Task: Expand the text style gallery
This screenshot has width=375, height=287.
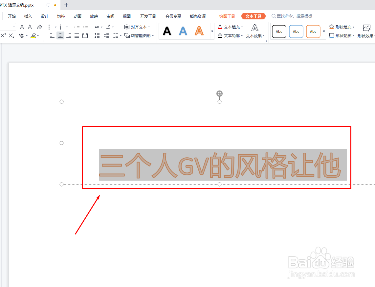Action: pos(212,31)
